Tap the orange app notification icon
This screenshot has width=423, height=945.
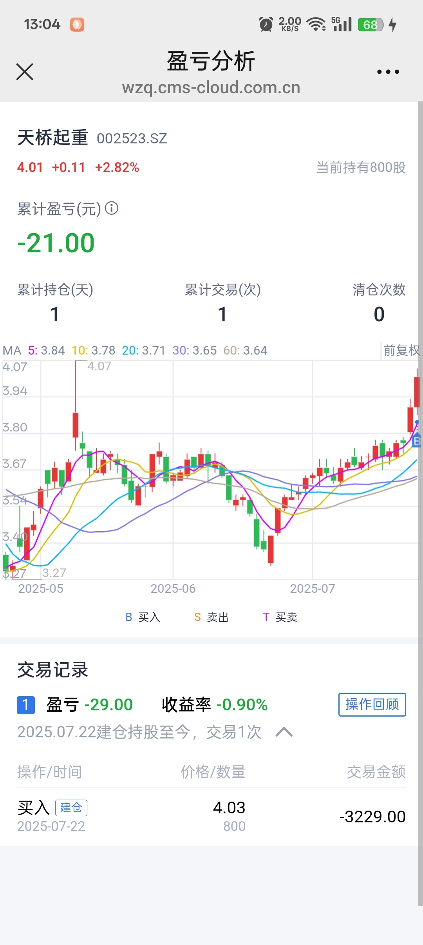[77, 24]
